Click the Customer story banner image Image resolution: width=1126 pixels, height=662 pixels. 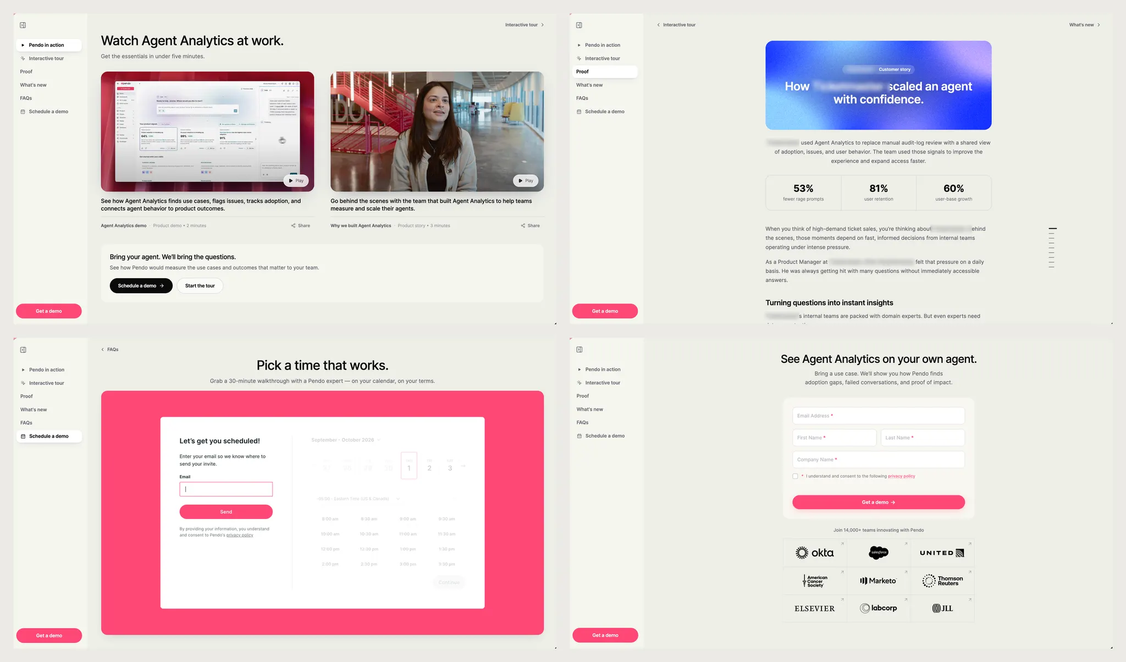click(879, 85)
